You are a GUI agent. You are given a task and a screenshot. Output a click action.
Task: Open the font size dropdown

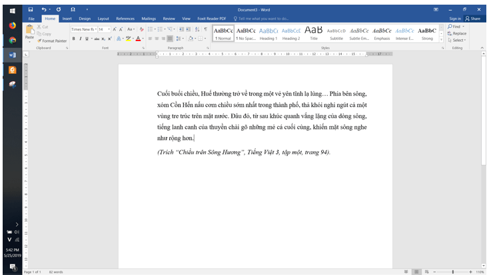tap(104, 29)
